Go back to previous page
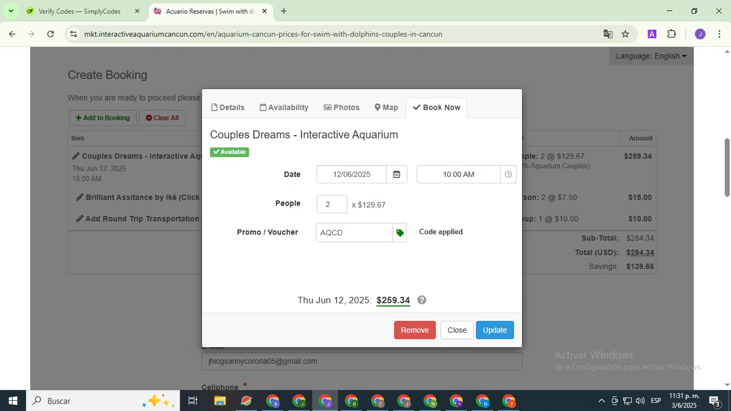The image size is (731, 411). 12,34
